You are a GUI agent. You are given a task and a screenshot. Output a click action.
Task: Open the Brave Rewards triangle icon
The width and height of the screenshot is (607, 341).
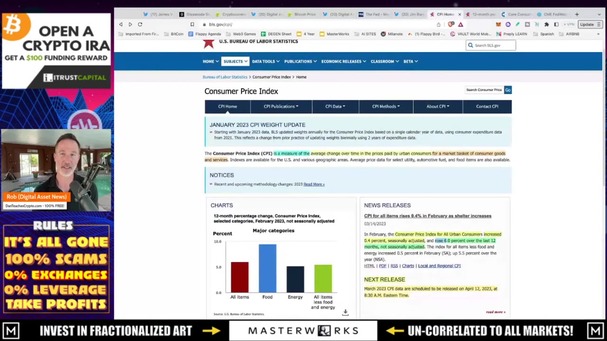tap(460, 24)
